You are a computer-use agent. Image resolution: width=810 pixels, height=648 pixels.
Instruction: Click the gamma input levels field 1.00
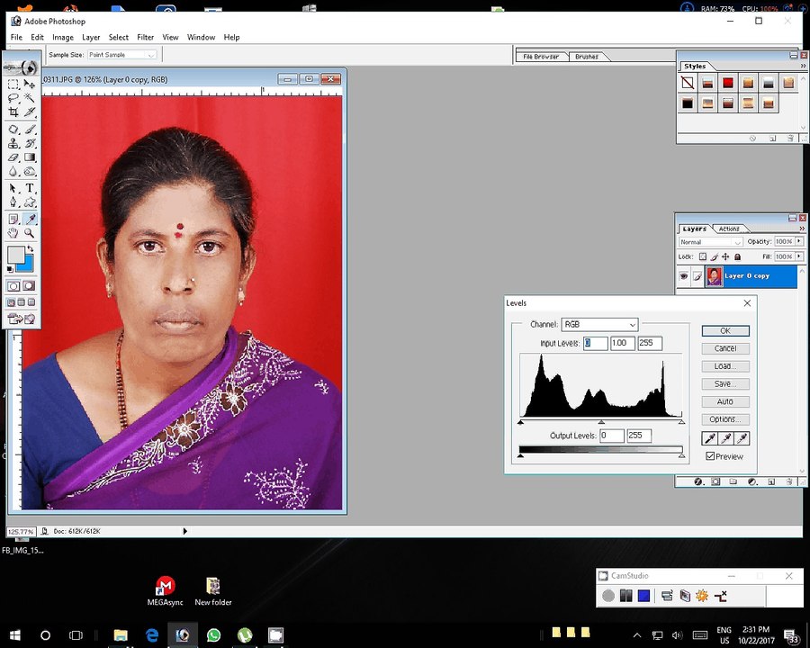click(623, 343)
